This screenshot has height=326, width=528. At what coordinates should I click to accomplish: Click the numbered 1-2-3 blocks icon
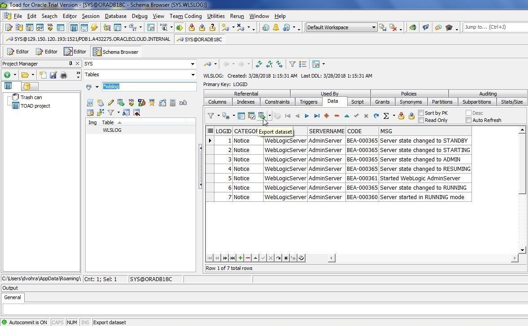pyautogui.click(x=142, y=103)
